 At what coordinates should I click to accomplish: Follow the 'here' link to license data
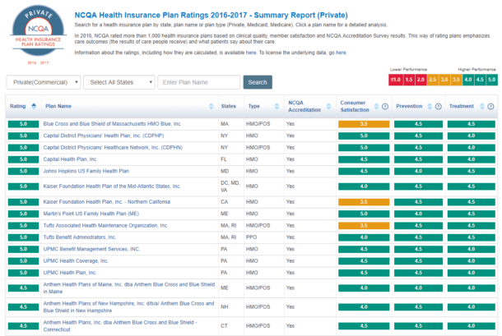pyautogui.click(x=341, y=53)
